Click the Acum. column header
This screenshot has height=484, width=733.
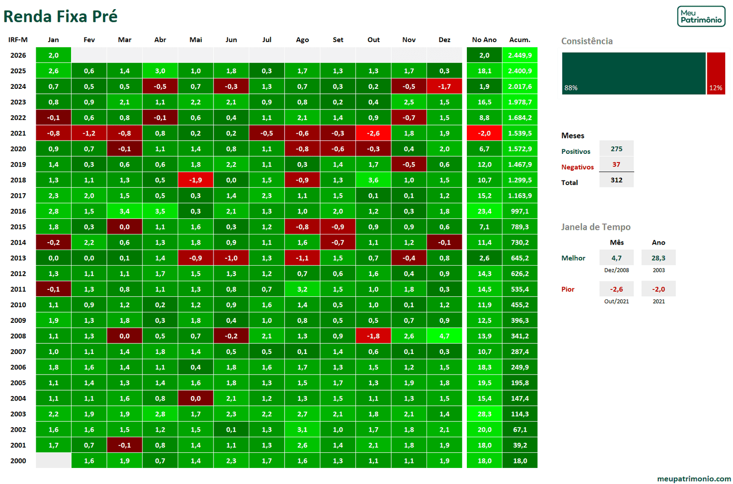(520, 40)
